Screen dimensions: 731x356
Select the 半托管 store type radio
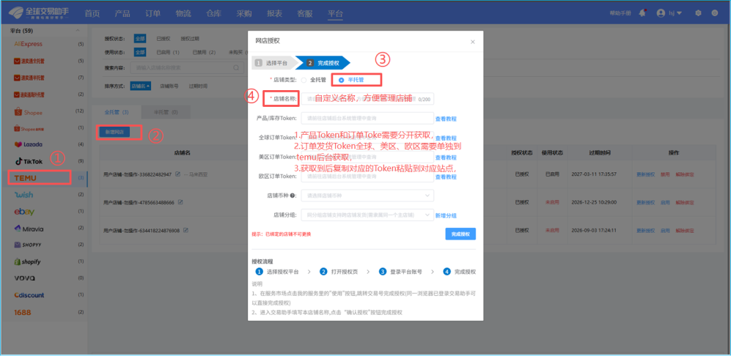tap(341, 80)
